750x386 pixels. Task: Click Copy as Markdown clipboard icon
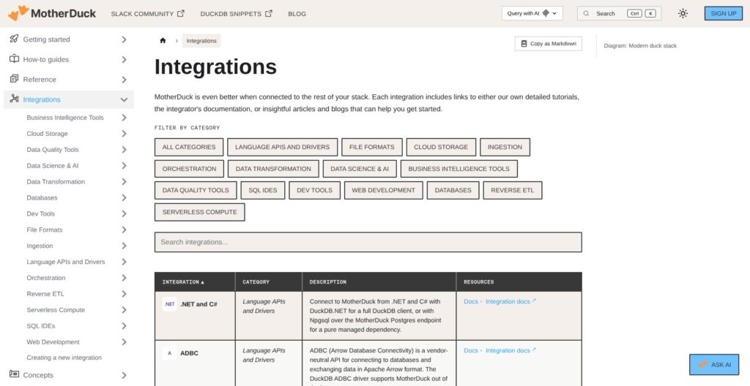tap(524, 43)
